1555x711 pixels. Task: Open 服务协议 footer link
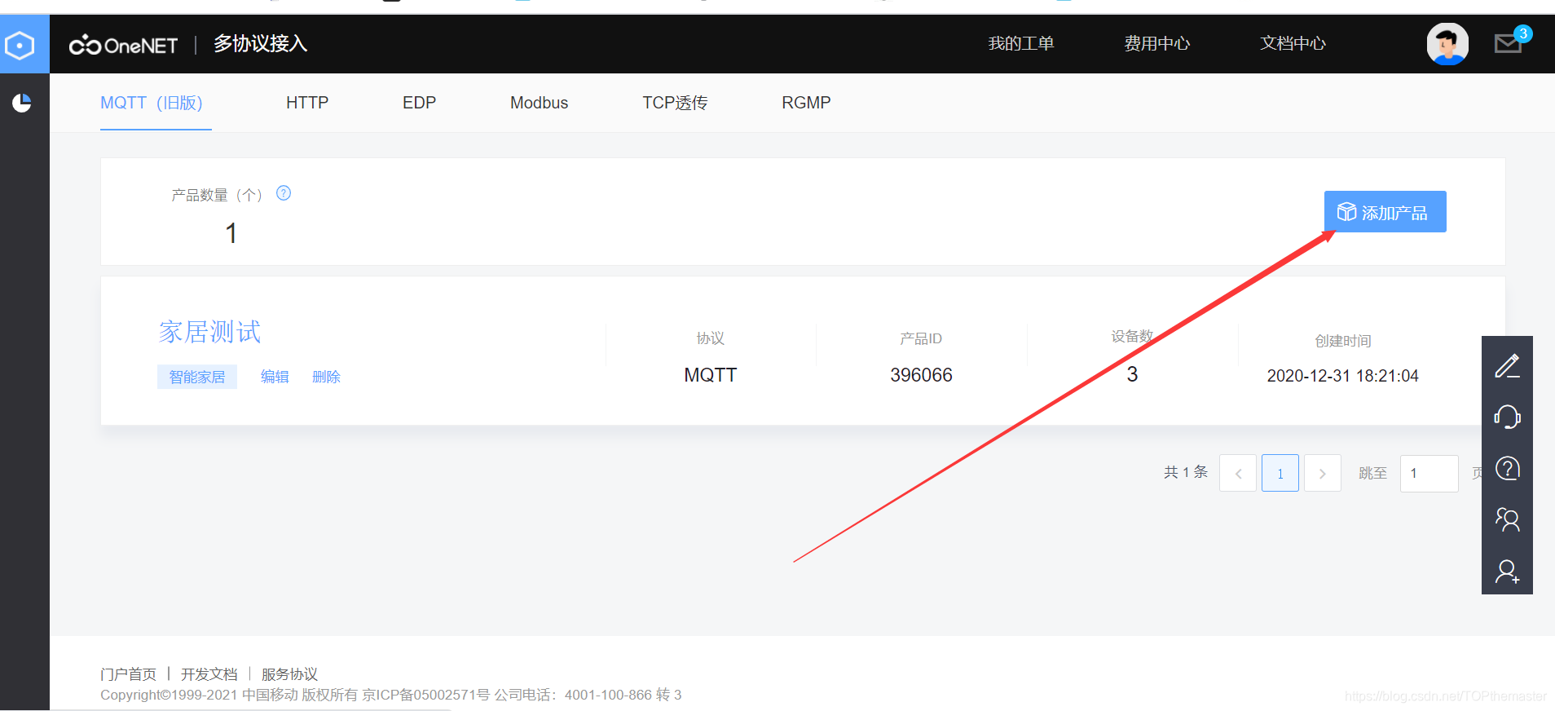289,674
